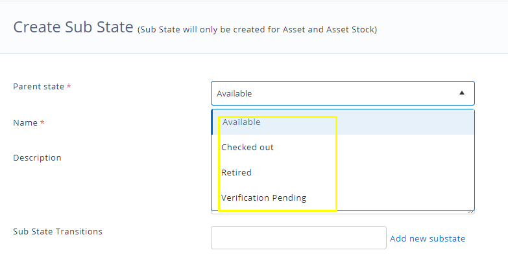
Task: Pick Retired from the dropdown list
Action: pyautogui.click(x=237, y=173)
